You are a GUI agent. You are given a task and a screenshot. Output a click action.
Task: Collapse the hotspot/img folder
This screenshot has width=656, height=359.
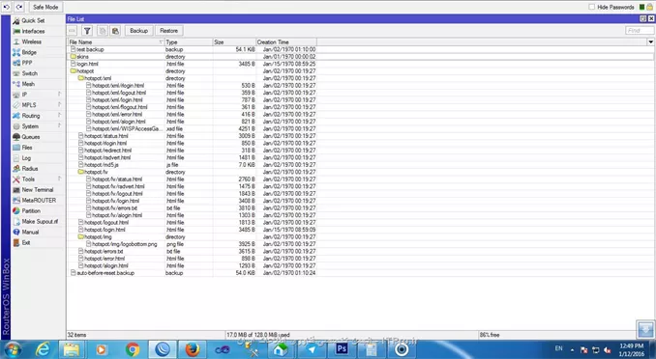tap(81, 236)
